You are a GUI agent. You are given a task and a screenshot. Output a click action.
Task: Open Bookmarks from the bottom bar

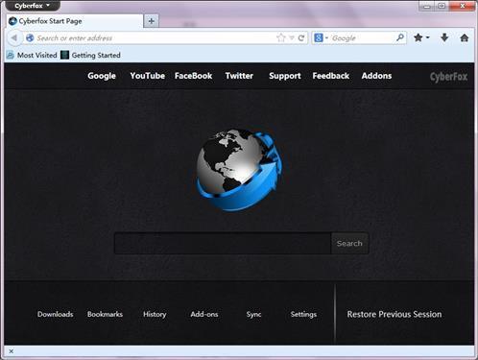tap(105, 314)
